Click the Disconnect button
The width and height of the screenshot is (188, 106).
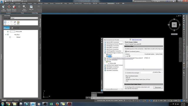point(158,87)
